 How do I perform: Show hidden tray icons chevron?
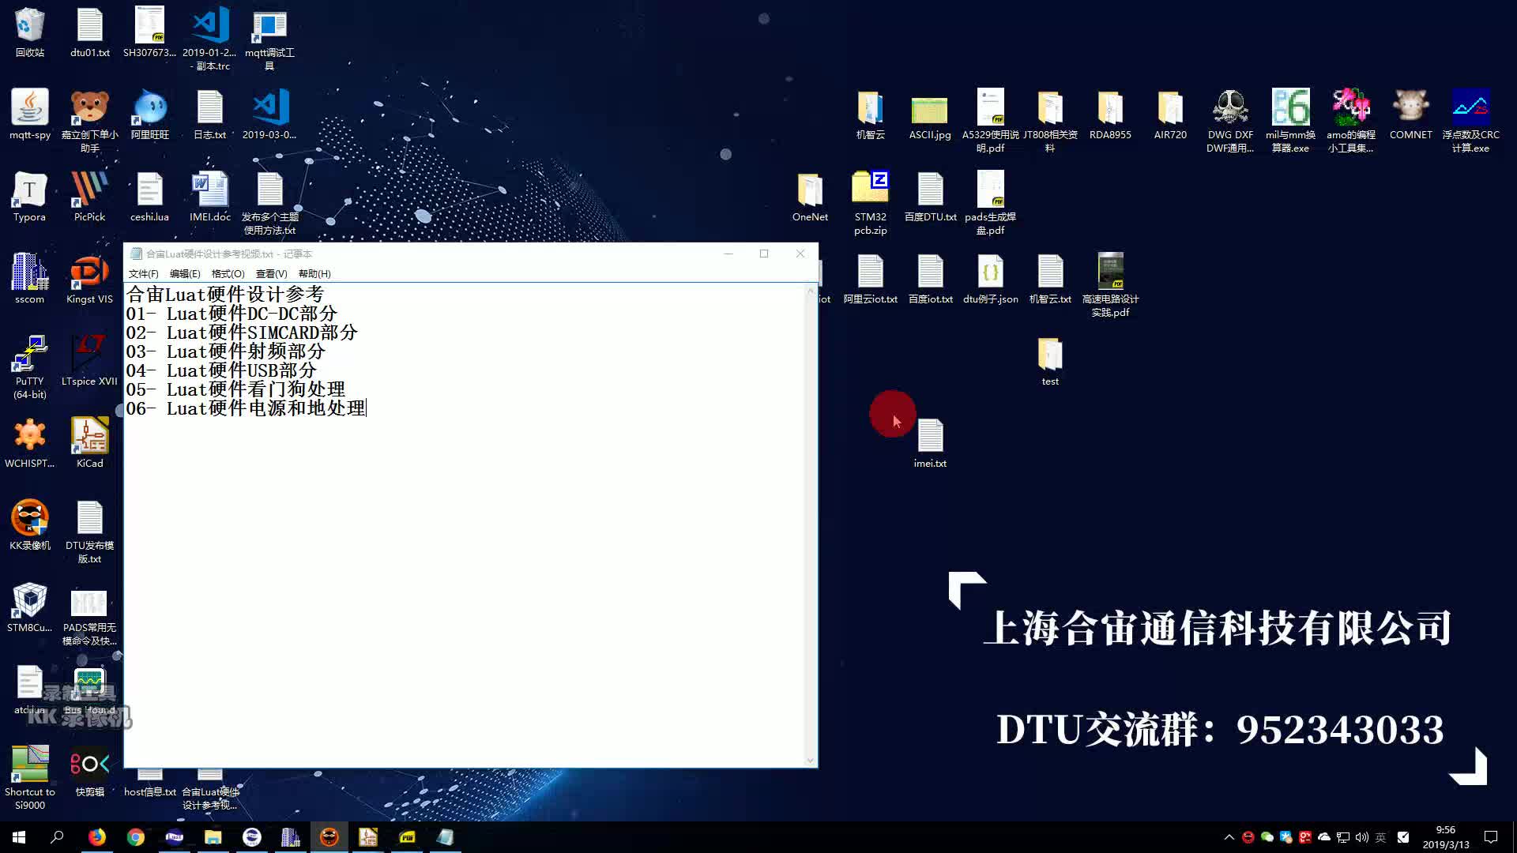(1229, 837)
